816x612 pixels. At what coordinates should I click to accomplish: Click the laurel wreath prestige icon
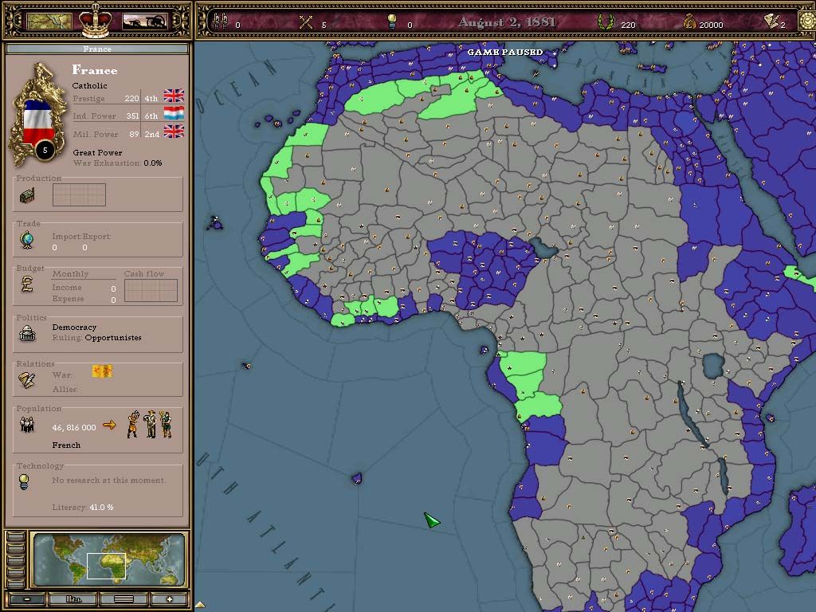click(x=606, y=22)
